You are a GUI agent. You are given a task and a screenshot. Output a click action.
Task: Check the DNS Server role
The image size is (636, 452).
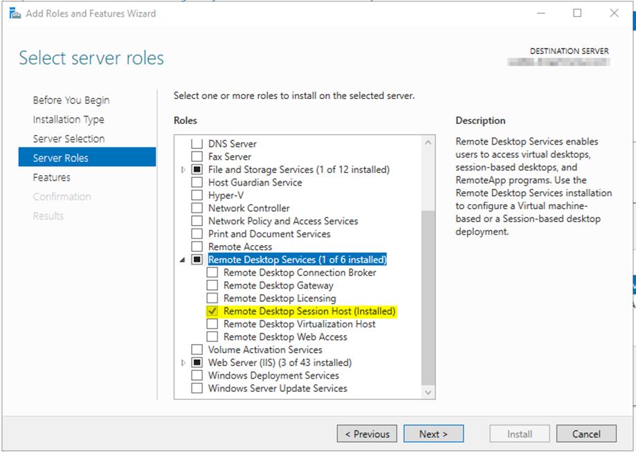(197, 144)
